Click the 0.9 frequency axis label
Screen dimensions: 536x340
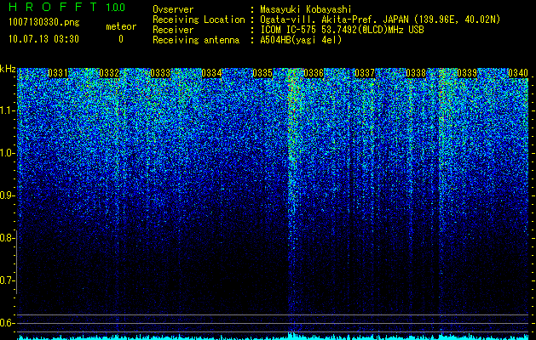(x=7, y=195)
